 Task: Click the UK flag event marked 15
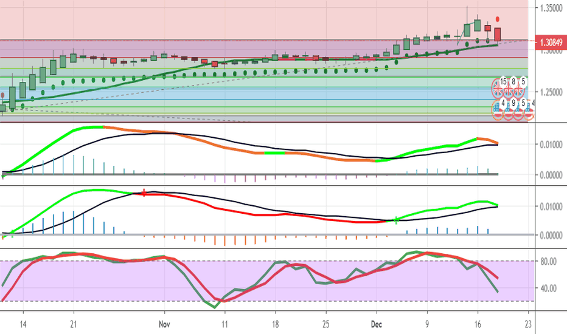[x=498, y=90]
